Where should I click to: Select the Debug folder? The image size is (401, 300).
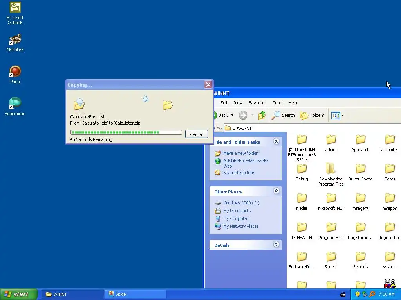[x=302, y=172]
